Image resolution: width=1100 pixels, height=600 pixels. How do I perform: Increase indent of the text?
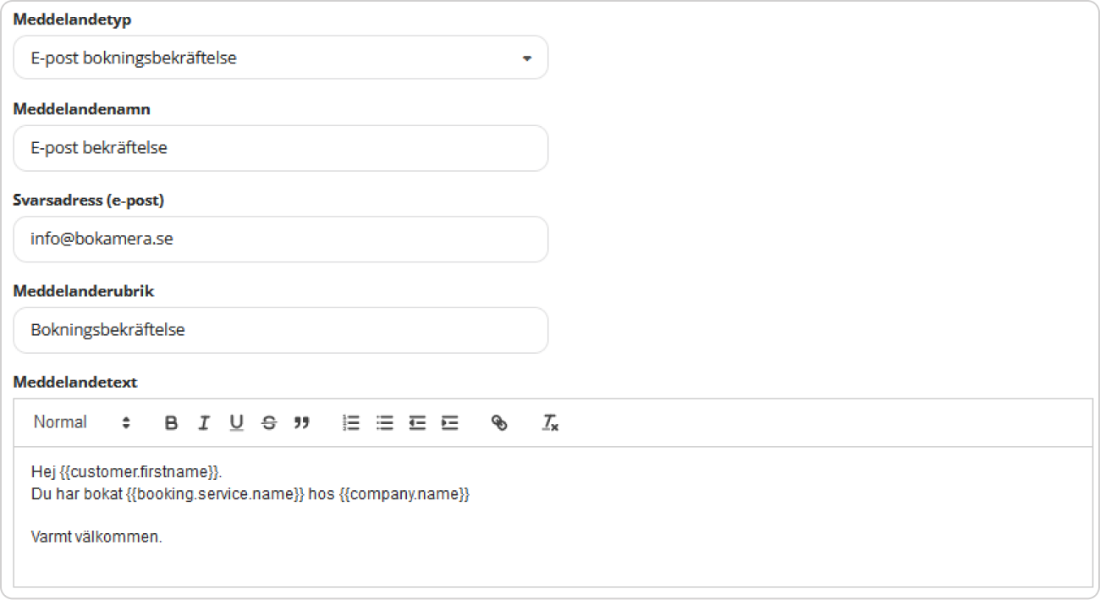click(450, 423)
